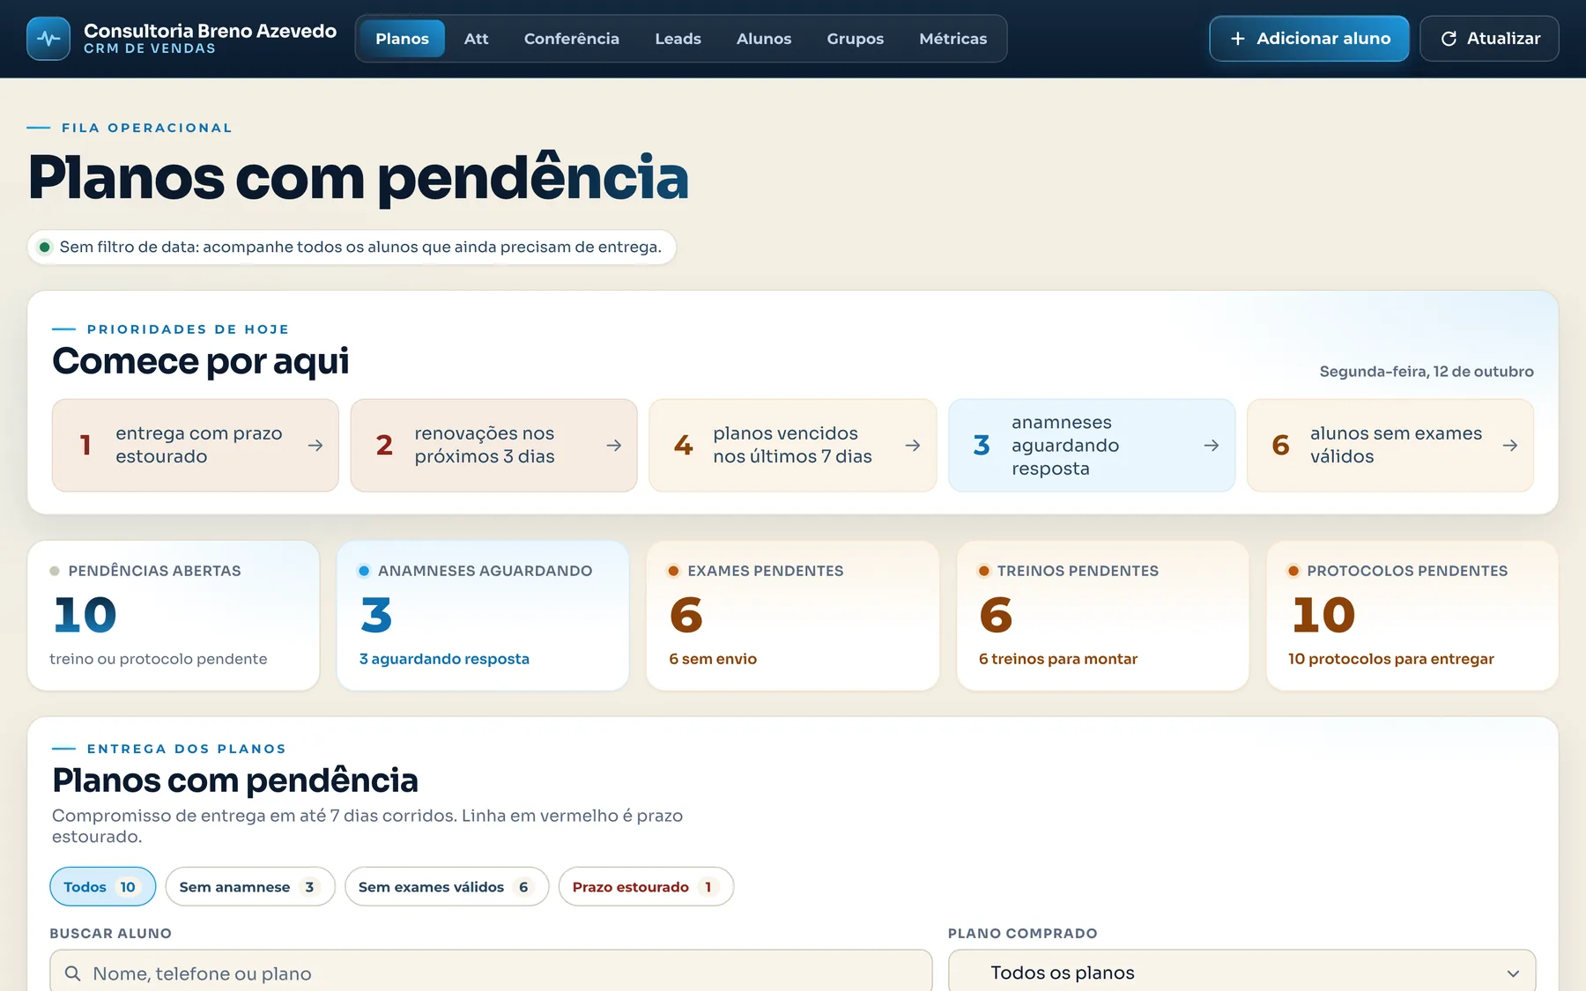
Task: Open planos vencidos nos últimos 7 dias card
Action: click(x=792, y=446)
